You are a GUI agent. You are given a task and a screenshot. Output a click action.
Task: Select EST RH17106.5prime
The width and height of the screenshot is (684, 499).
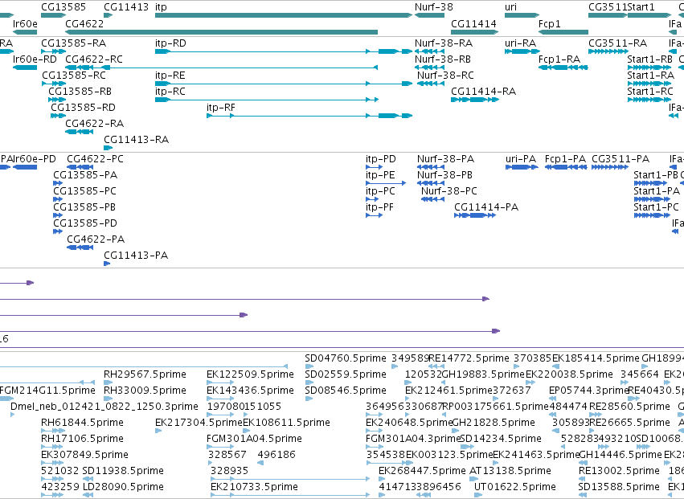pos(82,440)
